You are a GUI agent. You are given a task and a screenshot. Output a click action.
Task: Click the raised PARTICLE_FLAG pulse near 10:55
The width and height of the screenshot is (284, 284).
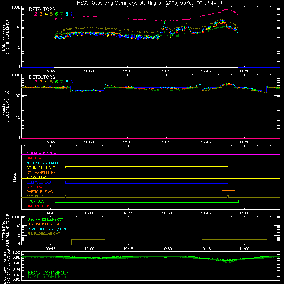tap(229, 191)
